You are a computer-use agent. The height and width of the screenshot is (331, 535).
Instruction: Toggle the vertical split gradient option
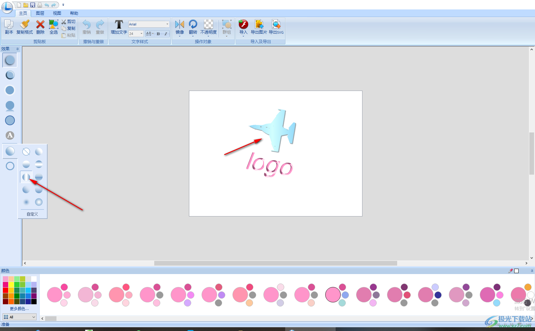[26, 177]
